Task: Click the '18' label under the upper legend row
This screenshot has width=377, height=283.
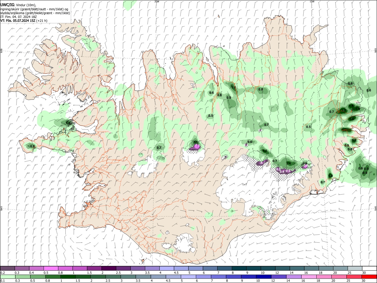Action: [x=320, y=273]
